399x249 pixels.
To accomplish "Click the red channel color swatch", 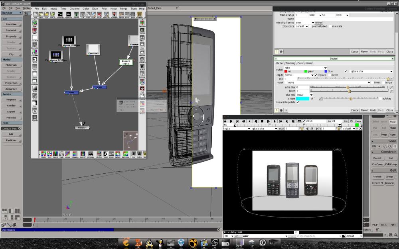I will coord(286,71).
